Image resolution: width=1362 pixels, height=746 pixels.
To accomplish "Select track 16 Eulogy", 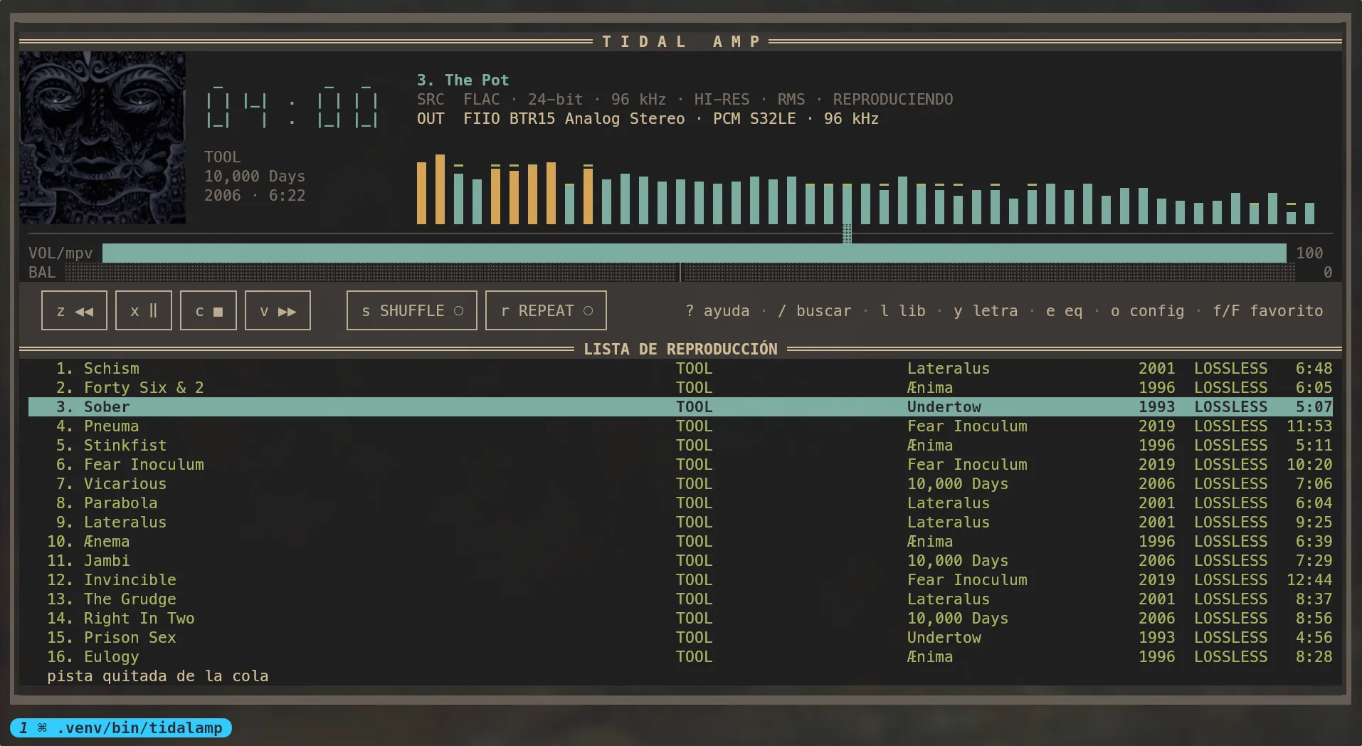I will pyautogui.click(x=680, y=657).
